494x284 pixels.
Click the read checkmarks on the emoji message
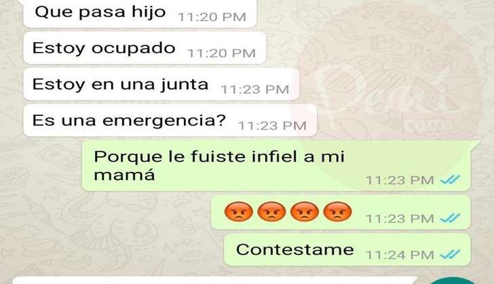450,217
